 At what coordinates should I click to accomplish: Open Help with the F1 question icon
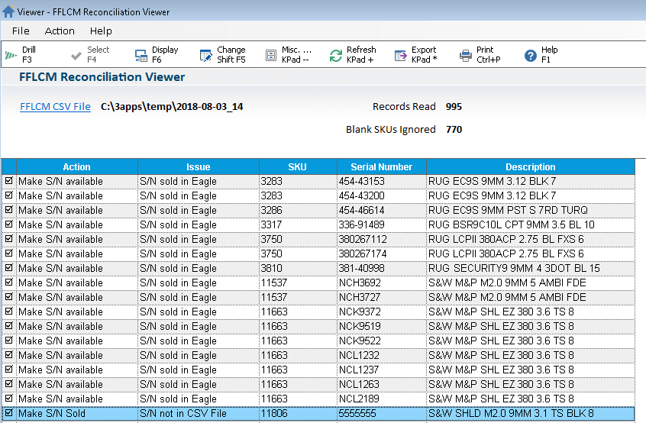tap(531, 55)
